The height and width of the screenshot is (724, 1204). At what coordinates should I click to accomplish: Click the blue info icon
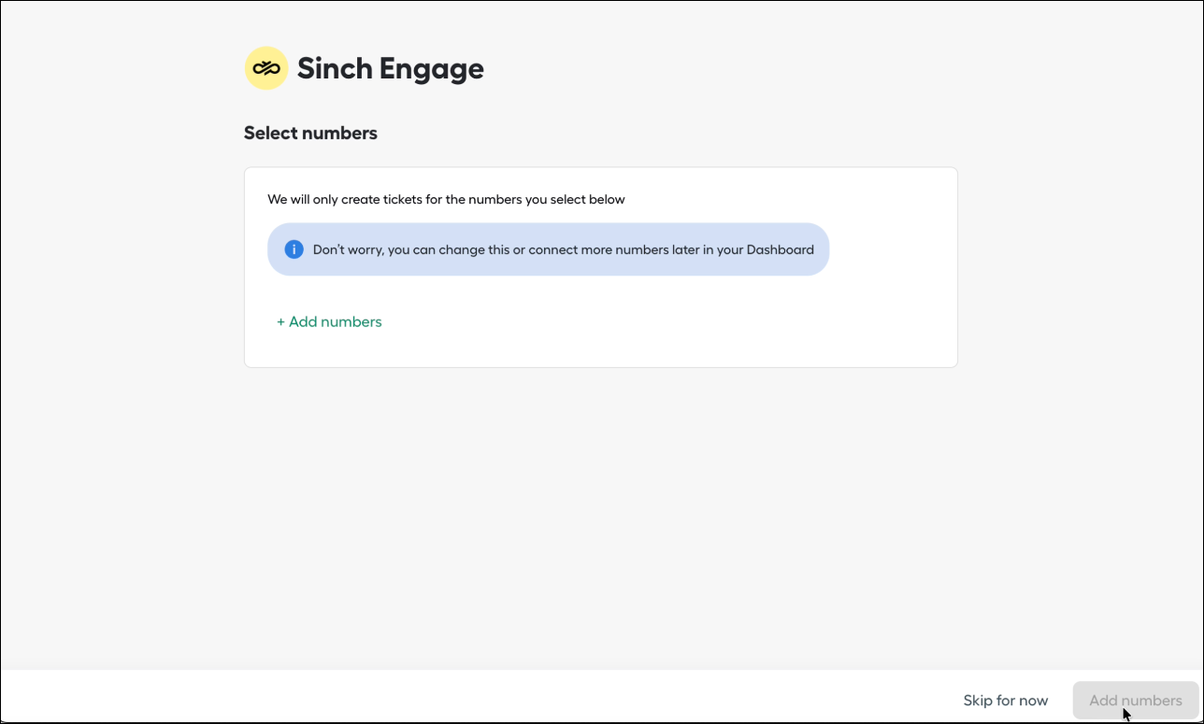point(294,249)
